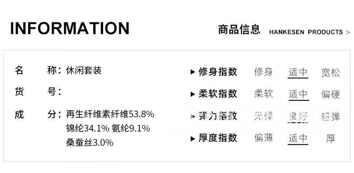
Task: Choose 超弹 elasticity option
Action: 331,117
